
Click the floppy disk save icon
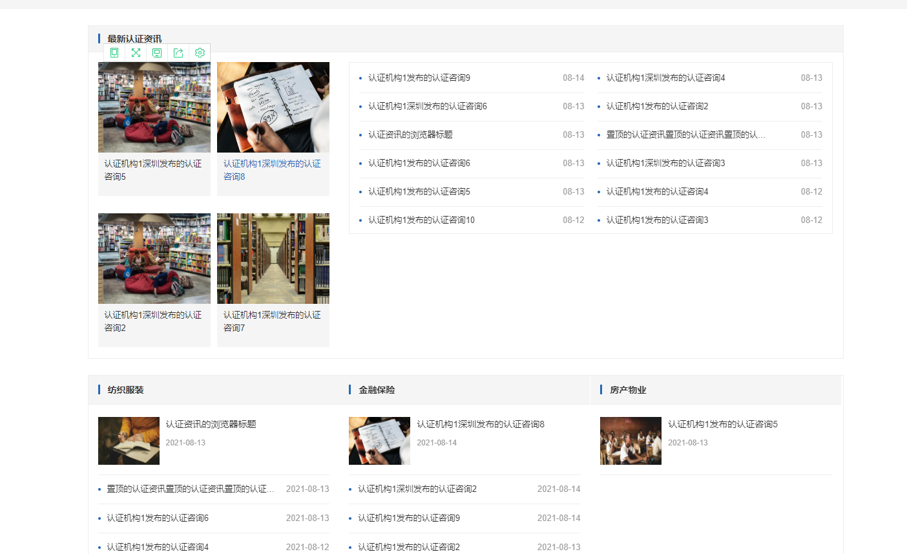(157, 53)
